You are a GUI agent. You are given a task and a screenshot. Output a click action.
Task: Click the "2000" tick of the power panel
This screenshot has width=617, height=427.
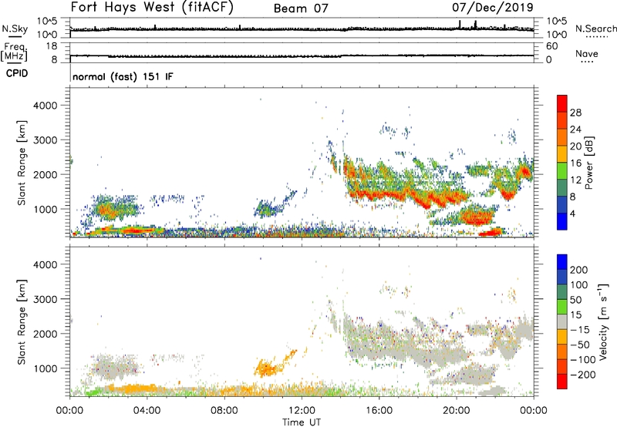(45, 174)
